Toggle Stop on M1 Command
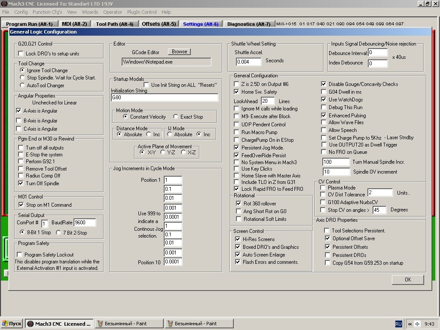 21,205
